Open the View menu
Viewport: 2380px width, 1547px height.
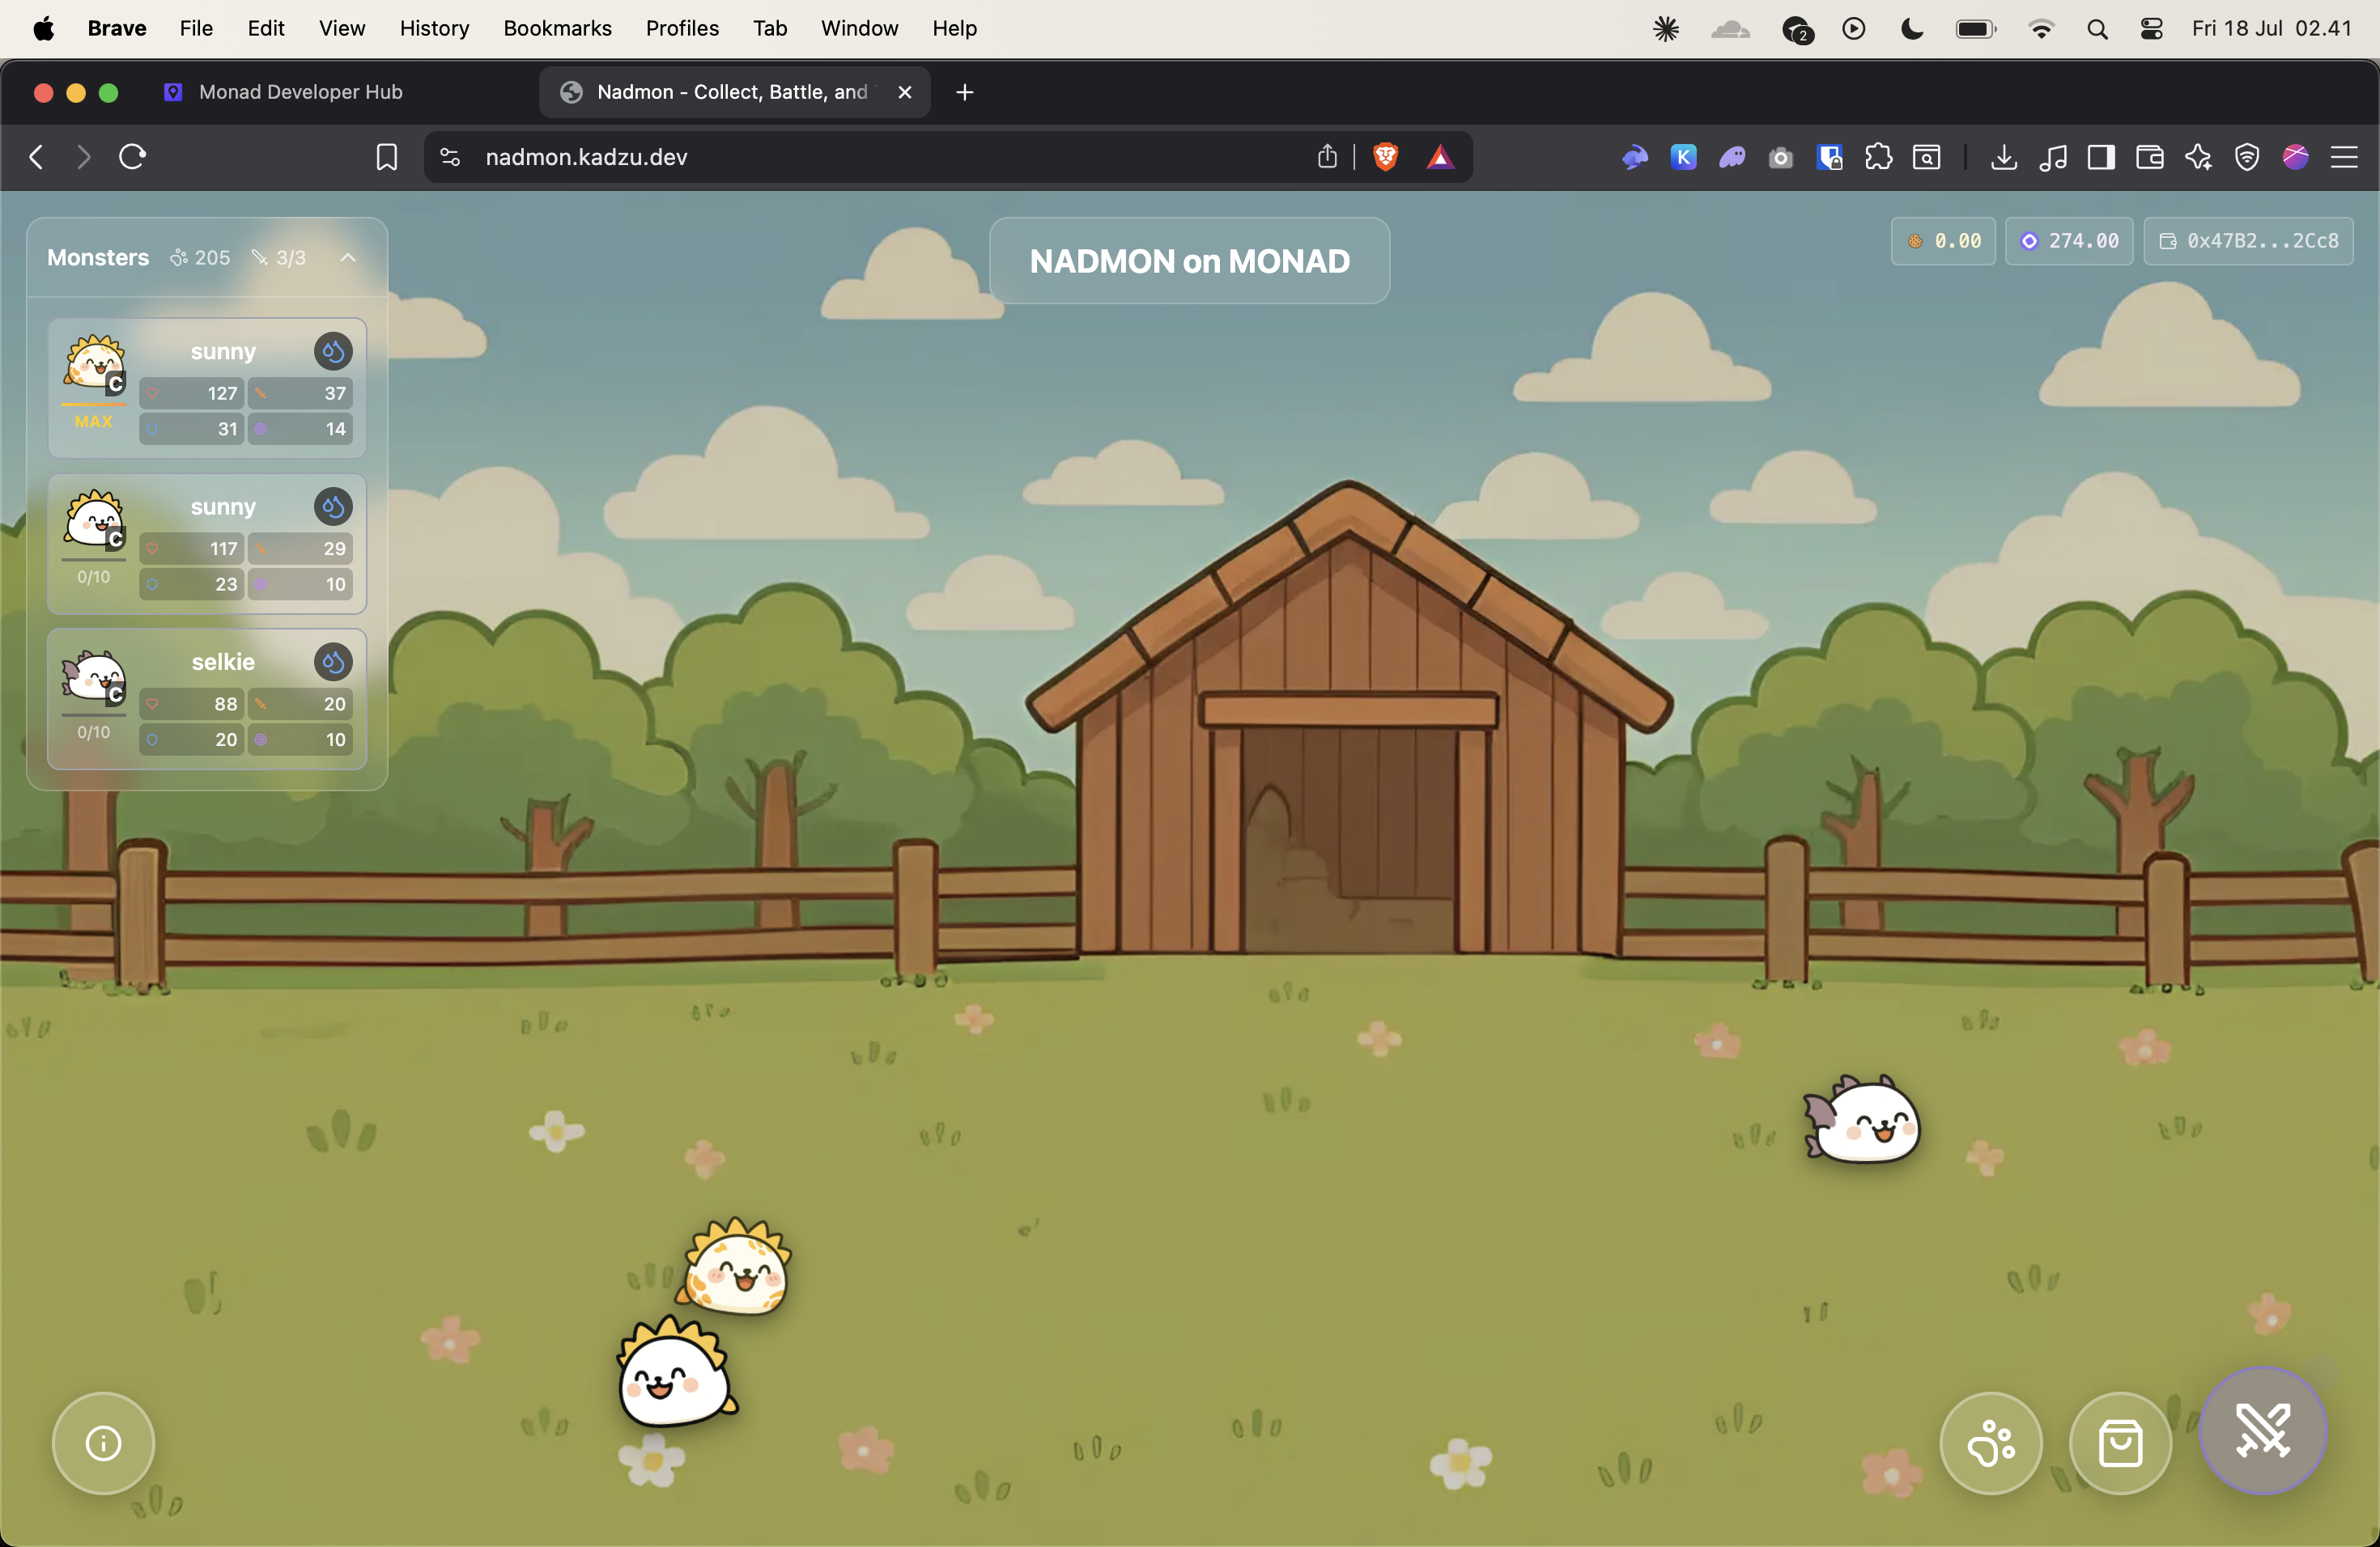point(341,28)
